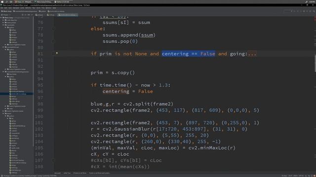Screen dimensions: 316x177
Task: Toggle fold marker on line 81
Action: (53, 54)
